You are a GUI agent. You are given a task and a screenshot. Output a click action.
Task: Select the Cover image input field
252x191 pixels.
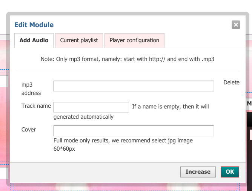click(134, 131)
